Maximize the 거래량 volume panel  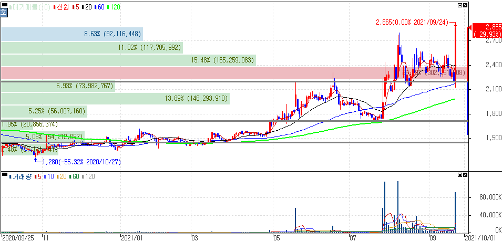point(460,175)
